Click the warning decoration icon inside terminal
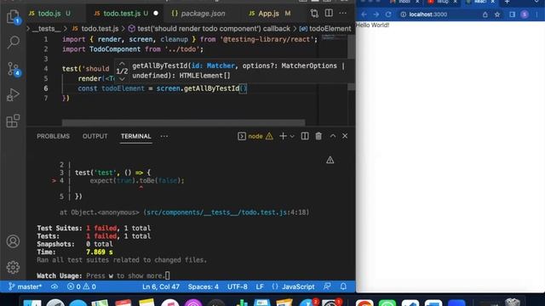 click(x=330, y=160)
